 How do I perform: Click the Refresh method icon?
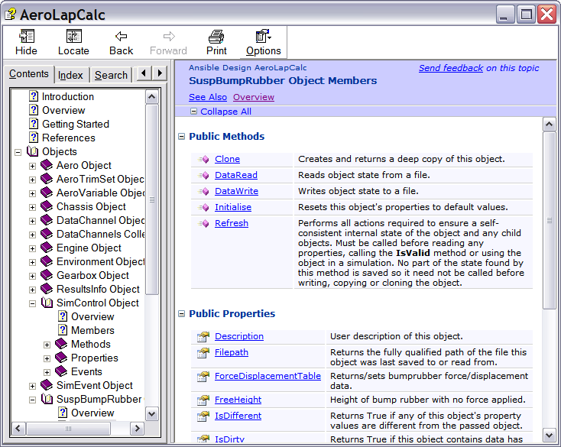point(204,223)
